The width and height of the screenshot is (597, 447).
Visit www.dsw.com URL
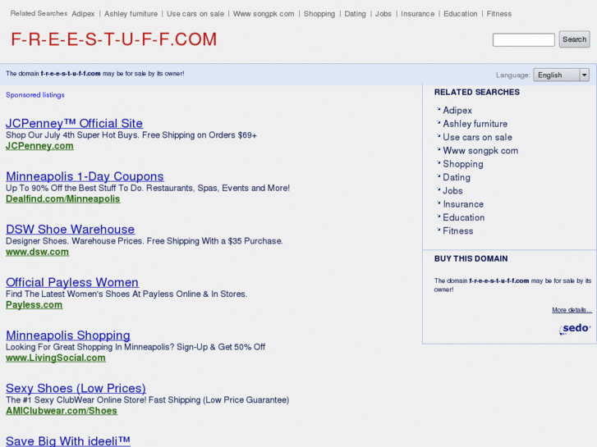pos(37,252)
